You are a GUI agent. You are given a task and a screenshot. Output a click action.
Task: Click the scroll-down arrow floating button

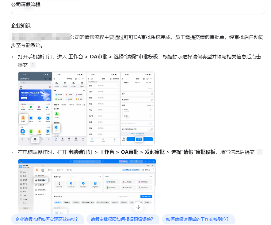coord(138,207)
